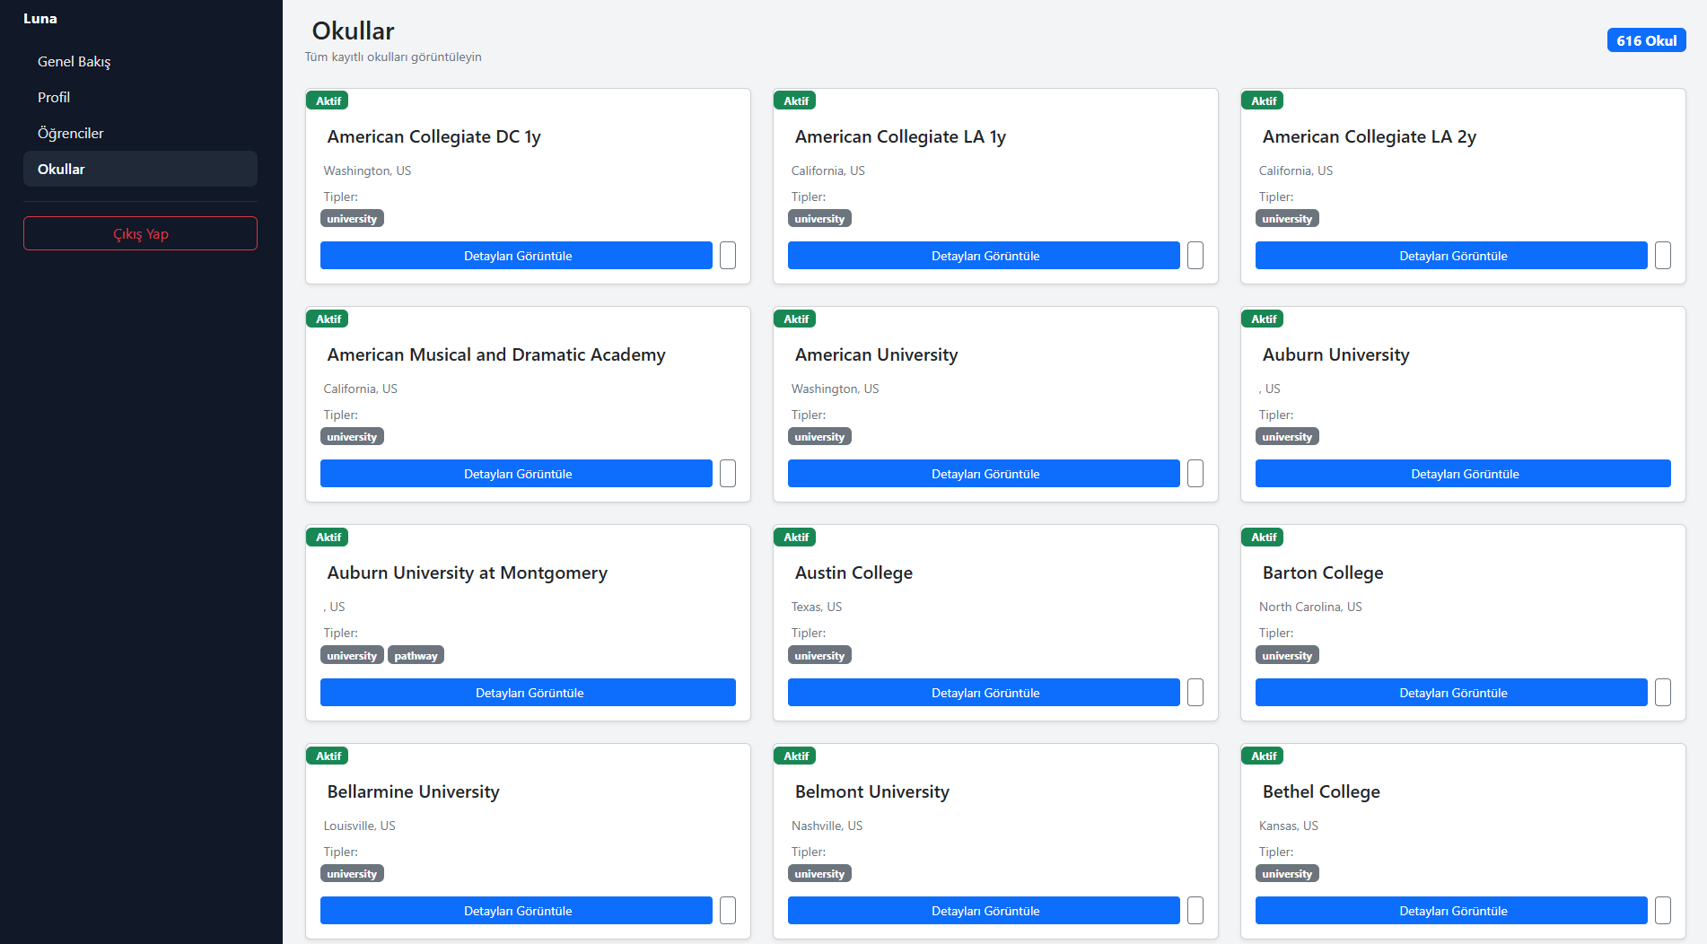1707x944 pixels.
Task: Open the Öğrenciler sidebar section
Action: coord(140,133)
